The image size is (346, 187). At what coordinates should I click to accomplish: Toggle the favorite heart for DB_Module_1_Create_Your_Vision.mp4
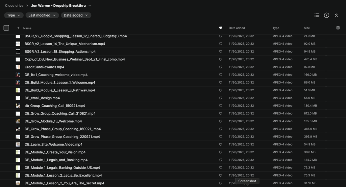(x=221, y=152)
